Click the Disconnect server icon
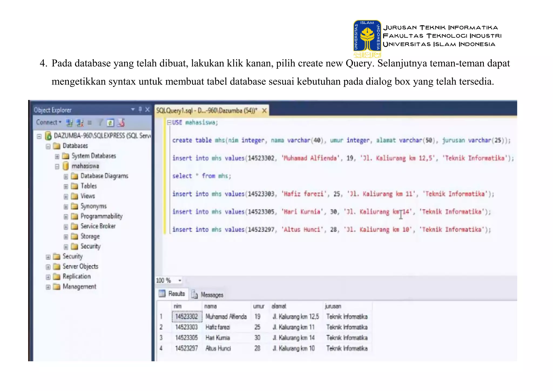Screen dimensions: 553x391 80,123
